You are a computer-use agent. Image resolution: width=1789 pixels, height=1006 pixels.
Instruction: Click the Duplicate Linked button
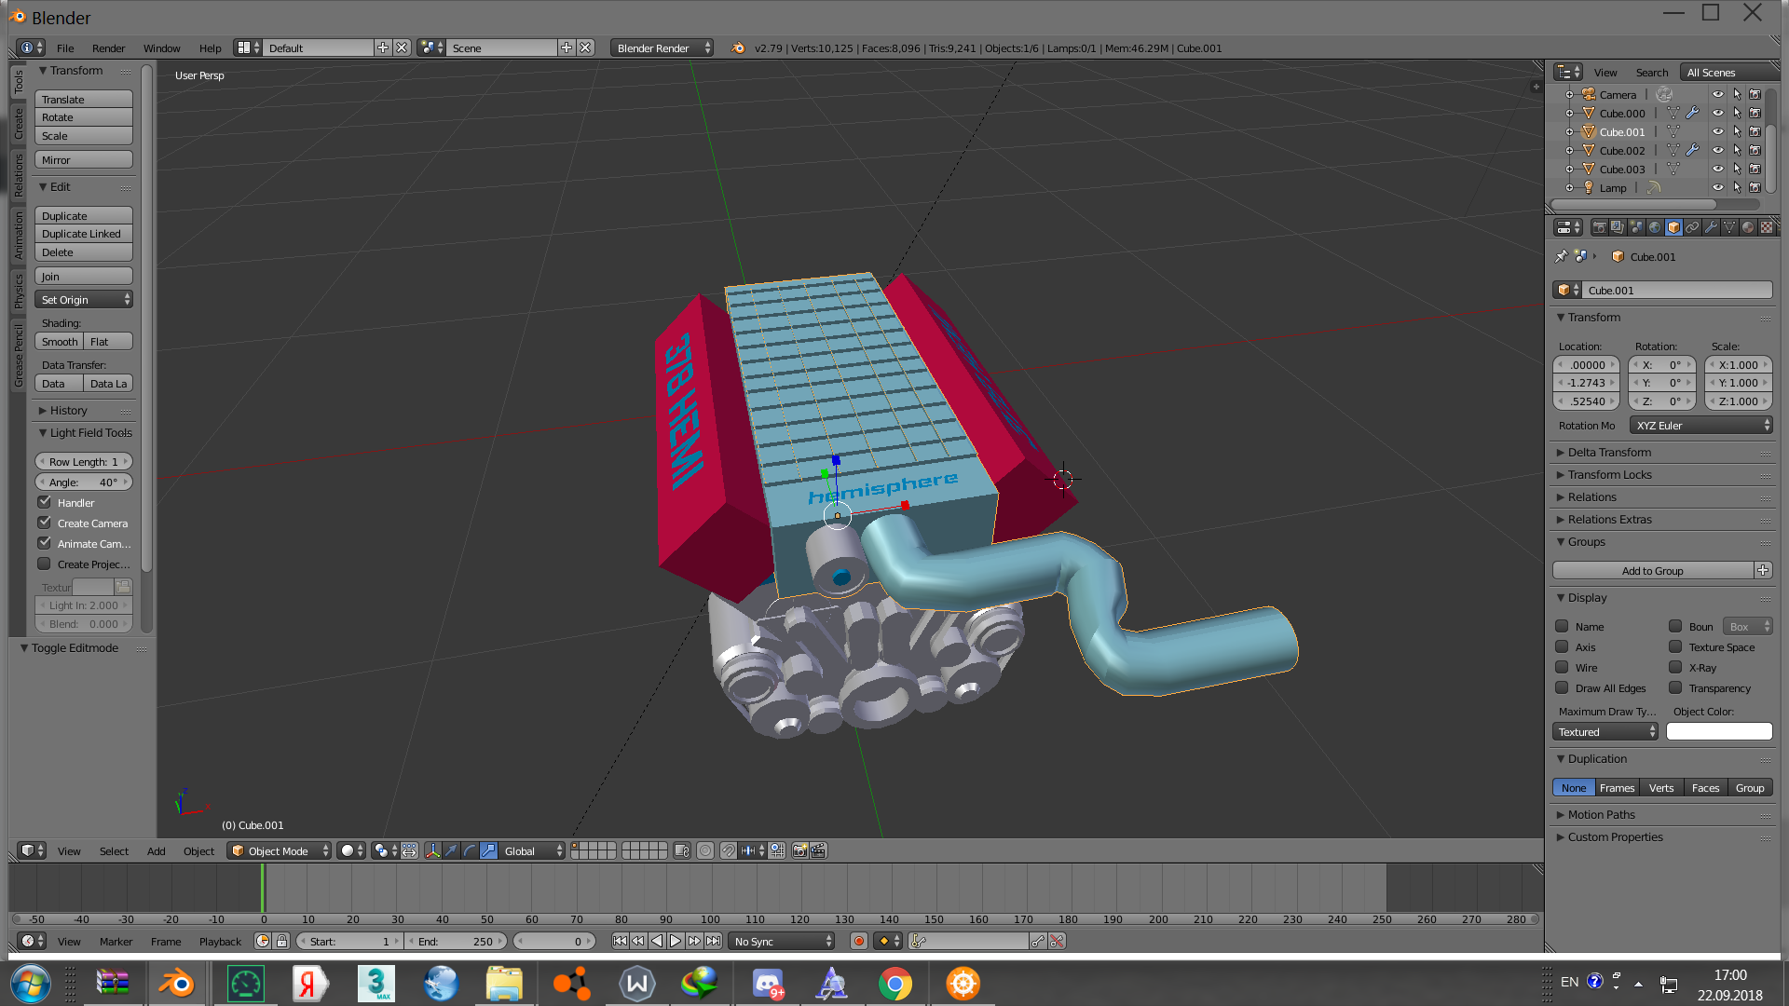click(84, 234)
